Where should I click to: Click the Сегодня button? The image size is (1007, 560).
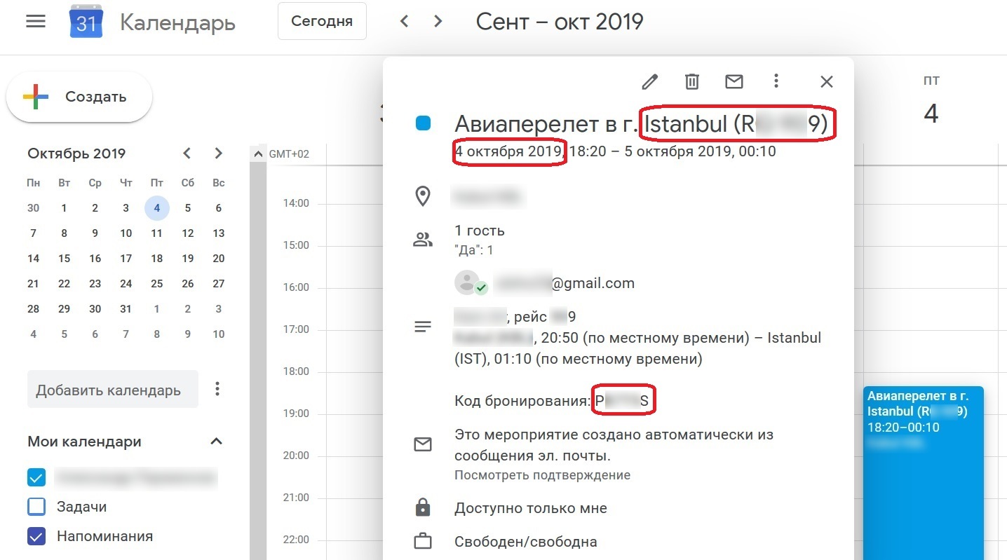(x=322, y=21)
